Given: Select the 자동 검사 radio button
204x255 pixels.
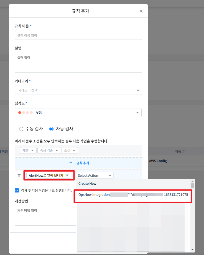Looking at the screenshot, I should coord(51,129).
